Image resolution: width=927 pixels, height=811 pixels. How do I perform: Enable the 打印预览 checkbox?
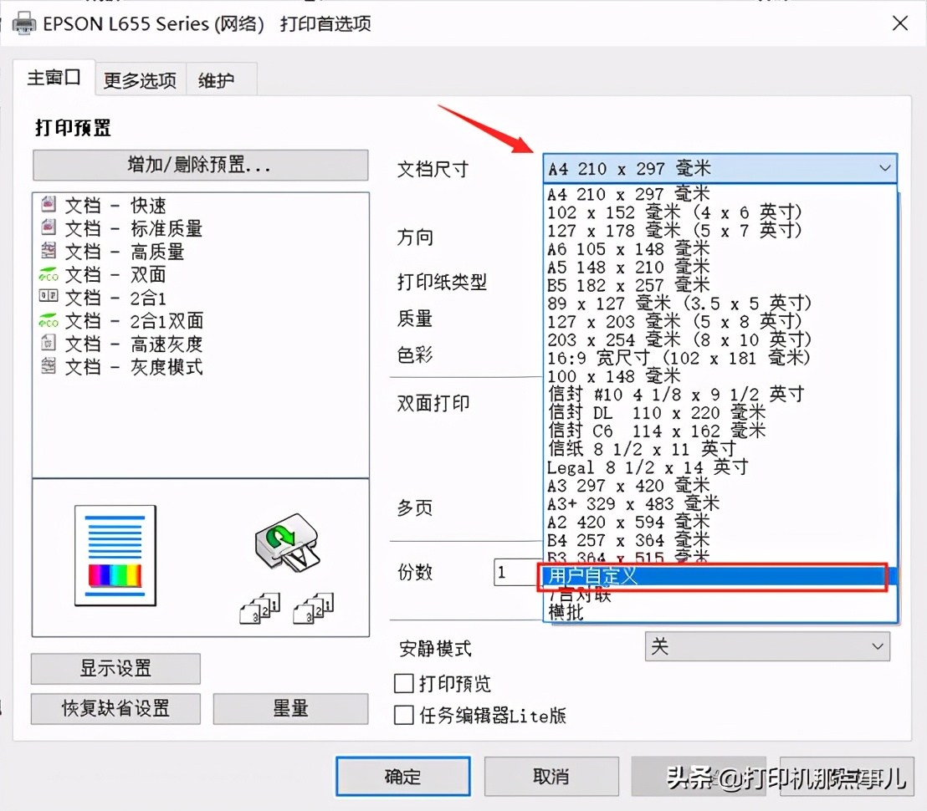pyautogui.click(x=404, y=683)
